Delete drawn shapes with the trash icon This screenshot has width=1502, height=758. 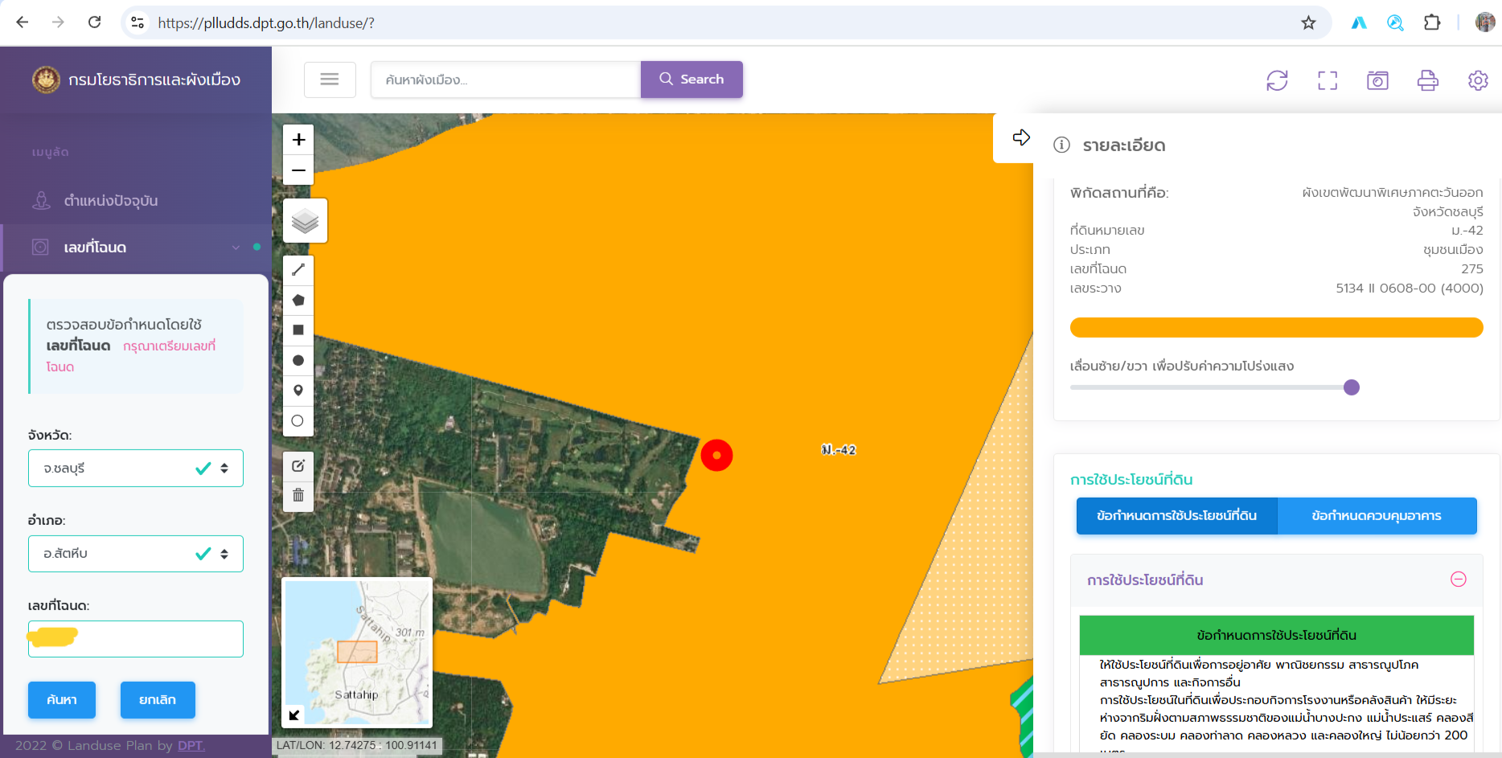pyautogui.click(x=298, y=495)
